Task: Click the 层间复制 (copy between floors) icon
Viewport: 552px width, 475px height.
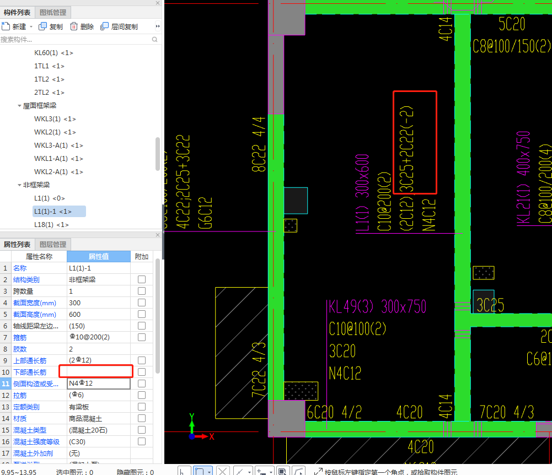Action: click(x=104, y=26)
